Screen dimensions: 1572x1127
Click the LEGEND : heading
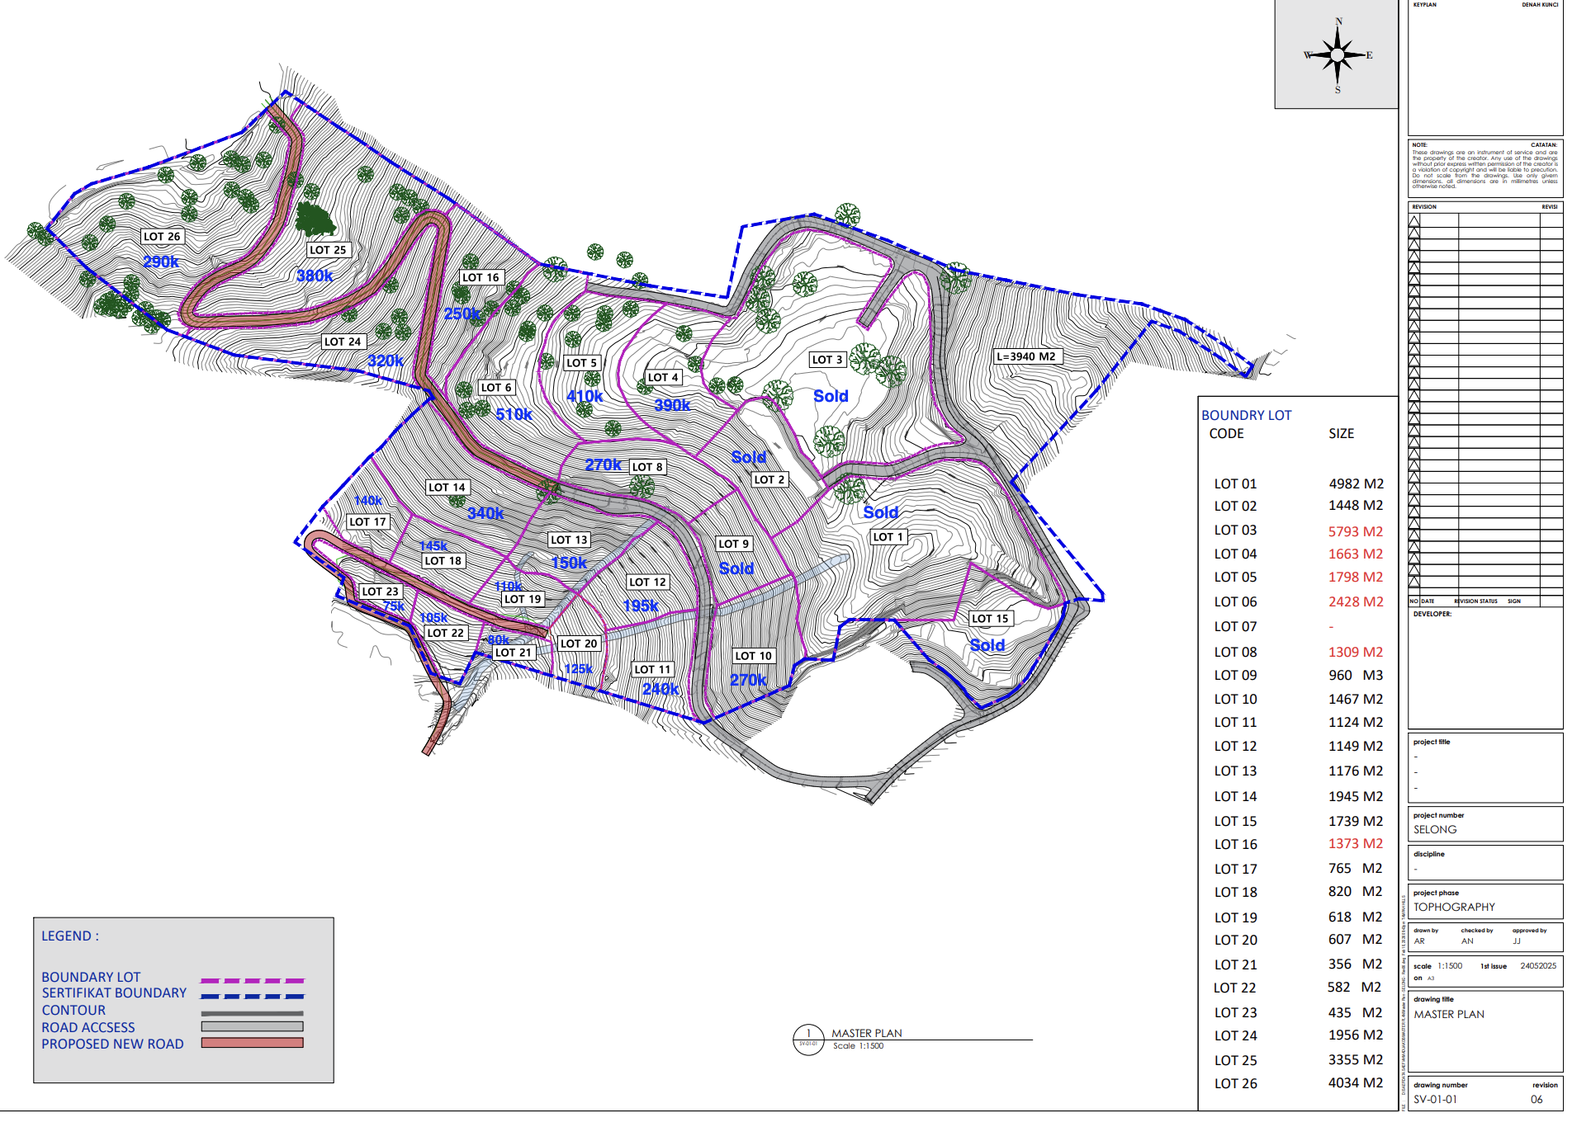[x=70, y=936]
